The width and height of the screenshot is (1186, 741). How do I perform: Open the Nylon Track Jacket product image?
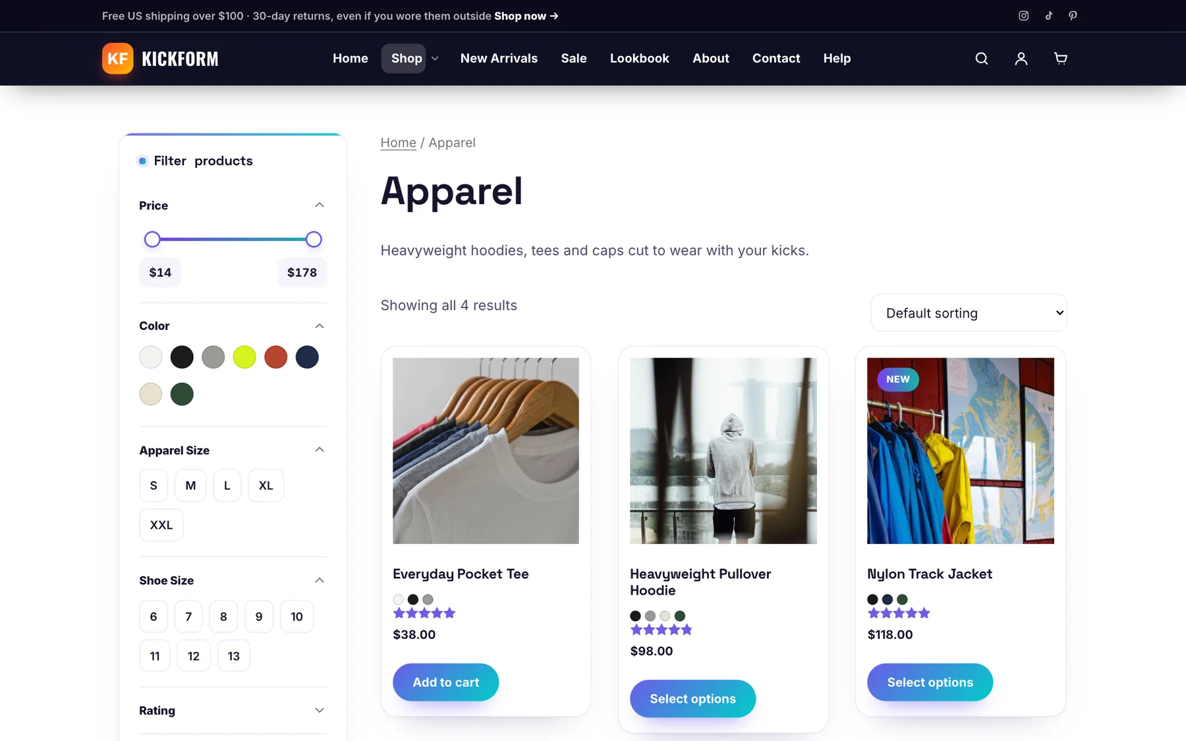tap(961, 451)
